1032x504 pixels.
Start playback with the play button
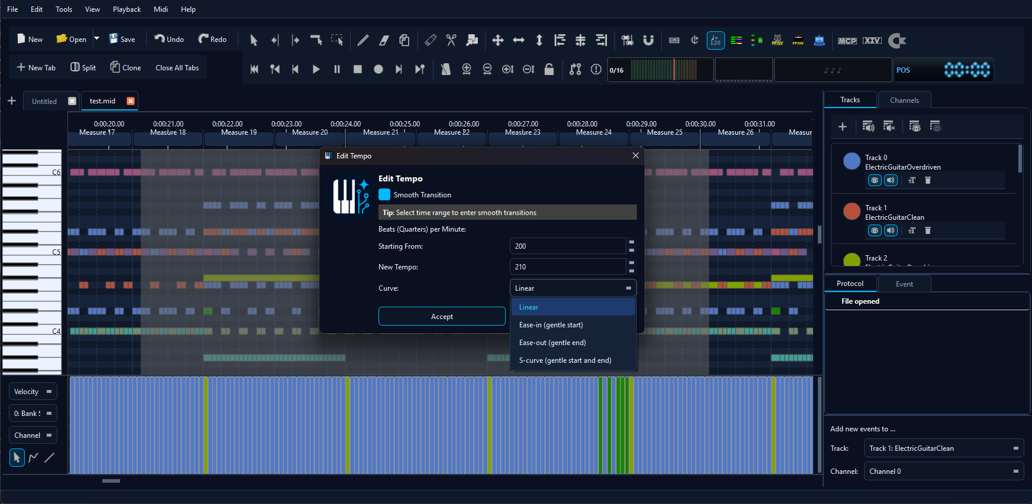pyautogui.click(x=316, y=69)
